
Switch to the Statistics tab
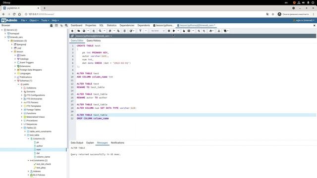[x=111, y=25]
